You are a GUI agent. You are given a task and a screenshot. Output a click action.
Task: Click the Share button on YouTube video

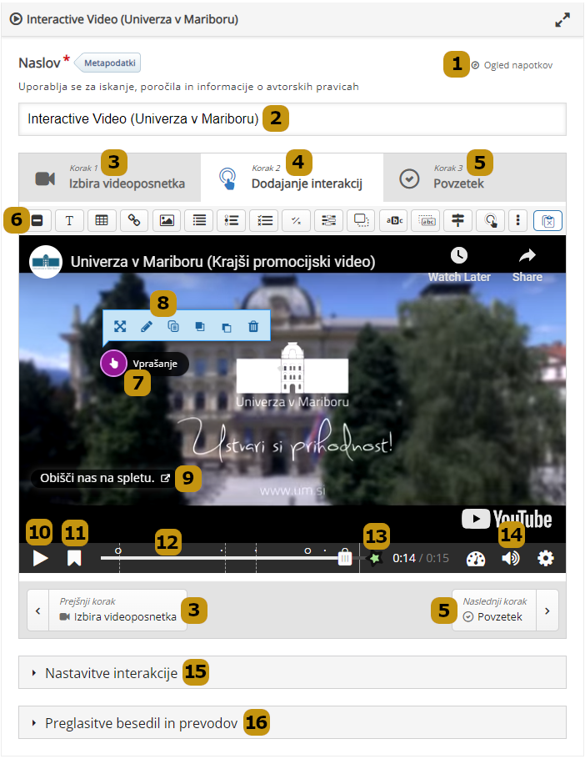point(527,264)
